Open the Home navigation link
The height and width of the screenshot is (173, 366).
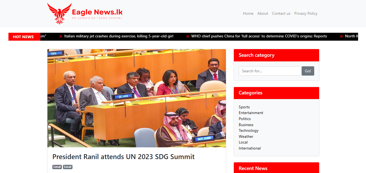tap(248, 13)
